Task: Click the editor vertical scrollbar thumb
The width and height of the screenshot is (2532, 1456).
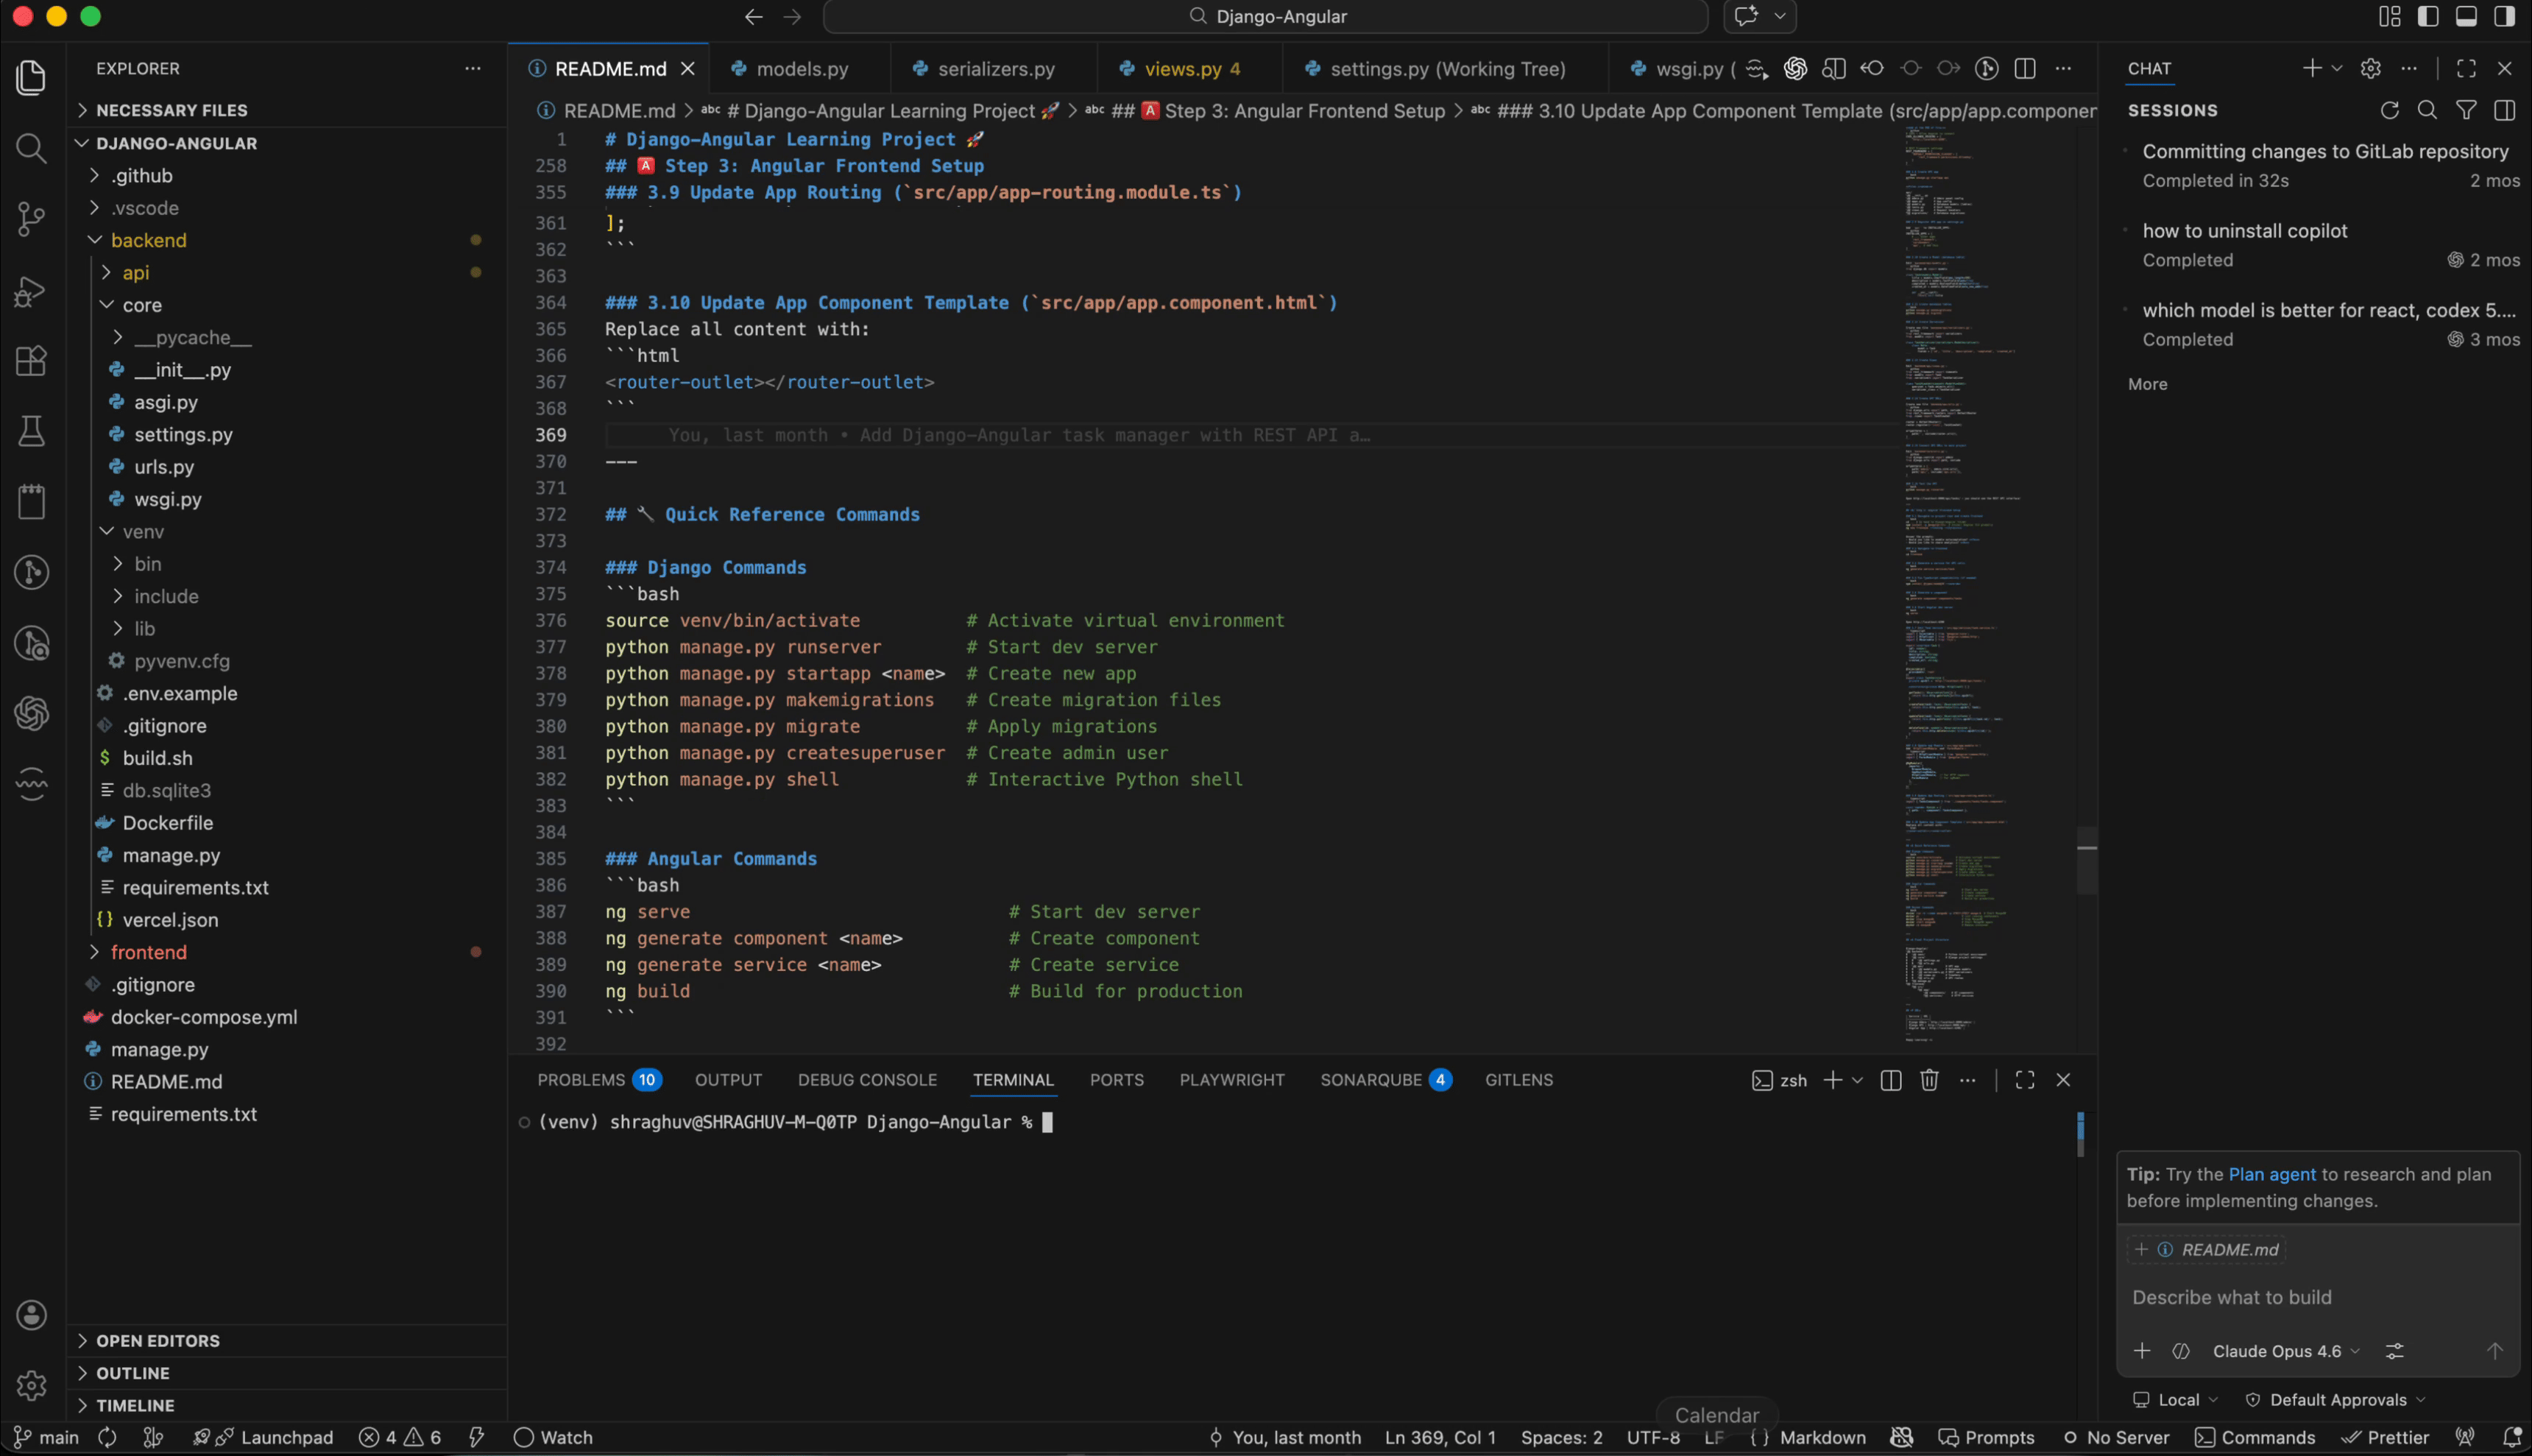Action: click(2086, 860)
